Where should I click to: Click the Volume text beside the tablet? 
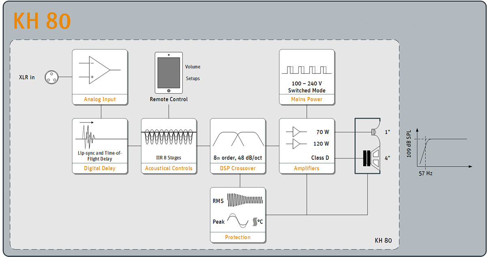[x=193, y=67]
